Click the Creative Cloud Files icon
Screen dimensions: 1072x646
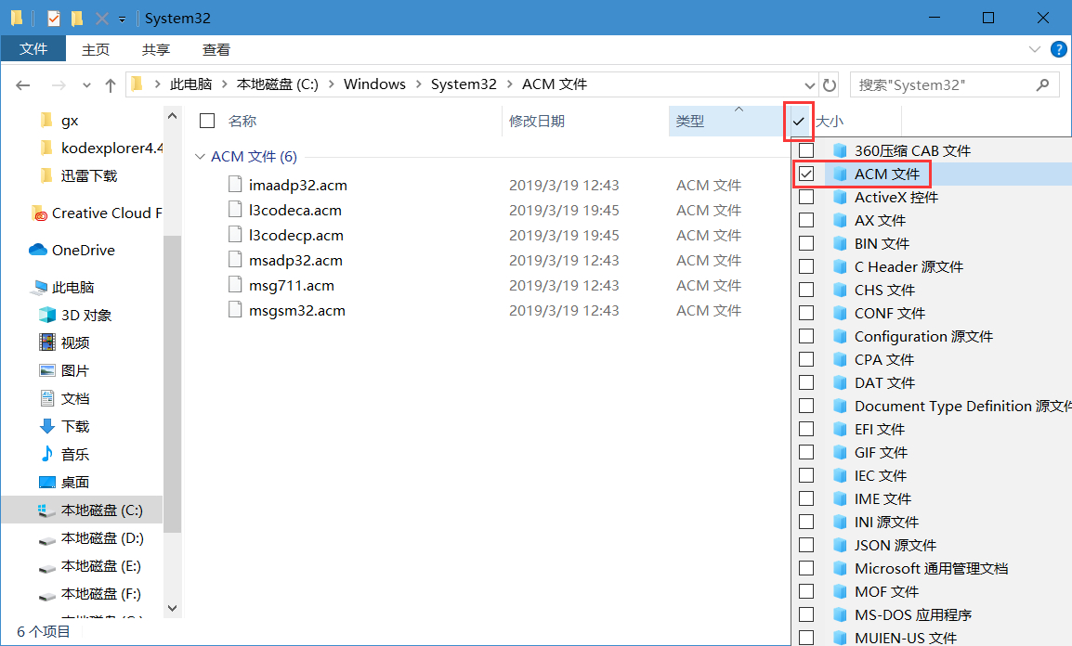click(40, 213)
